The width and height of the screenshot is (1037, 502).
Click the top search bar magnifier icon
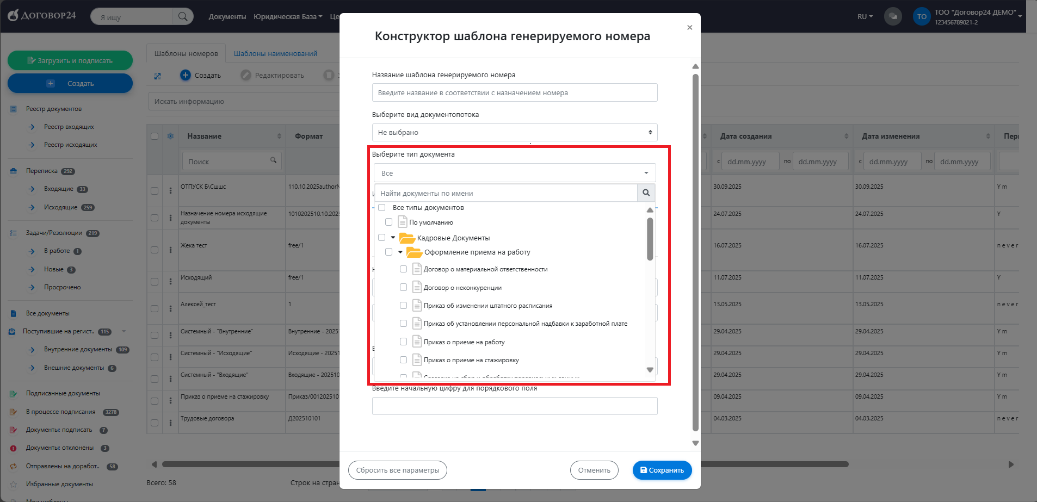183,17
